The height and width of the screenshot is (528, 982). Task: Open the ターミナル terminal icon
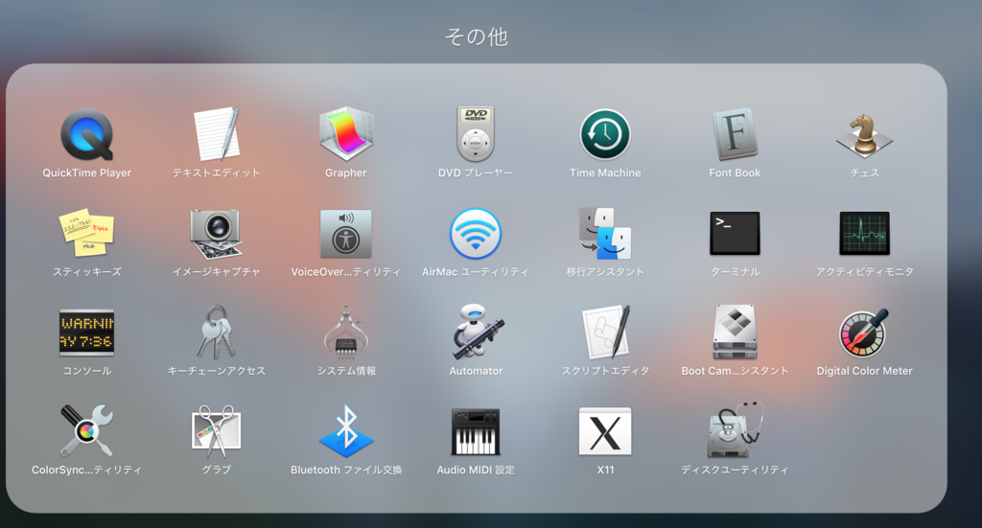(x=735, y=234)
